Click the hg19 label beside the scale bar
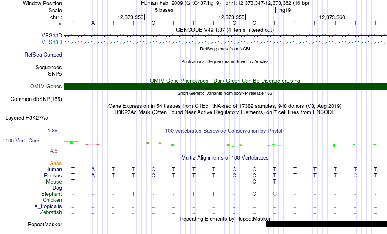The height and width of the screenshot is (234, 387). (x=285, y=10)
